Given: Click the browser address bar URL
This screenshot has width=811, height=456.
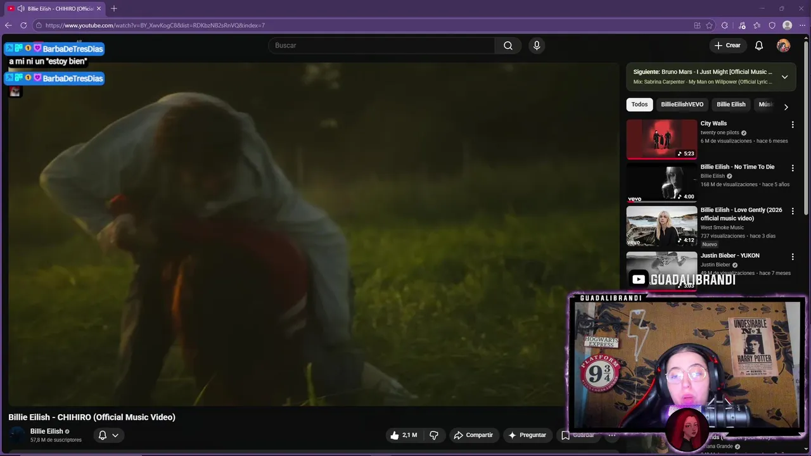Looking at the screenshot, I should coord(155,25).
